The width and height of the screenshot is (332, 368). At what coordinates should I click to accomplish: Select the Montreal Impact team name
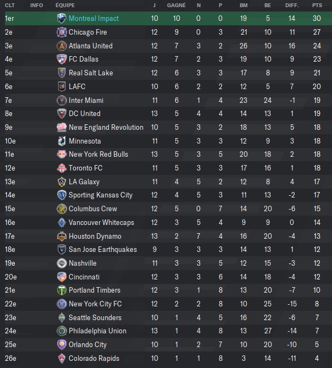(93, 18)
